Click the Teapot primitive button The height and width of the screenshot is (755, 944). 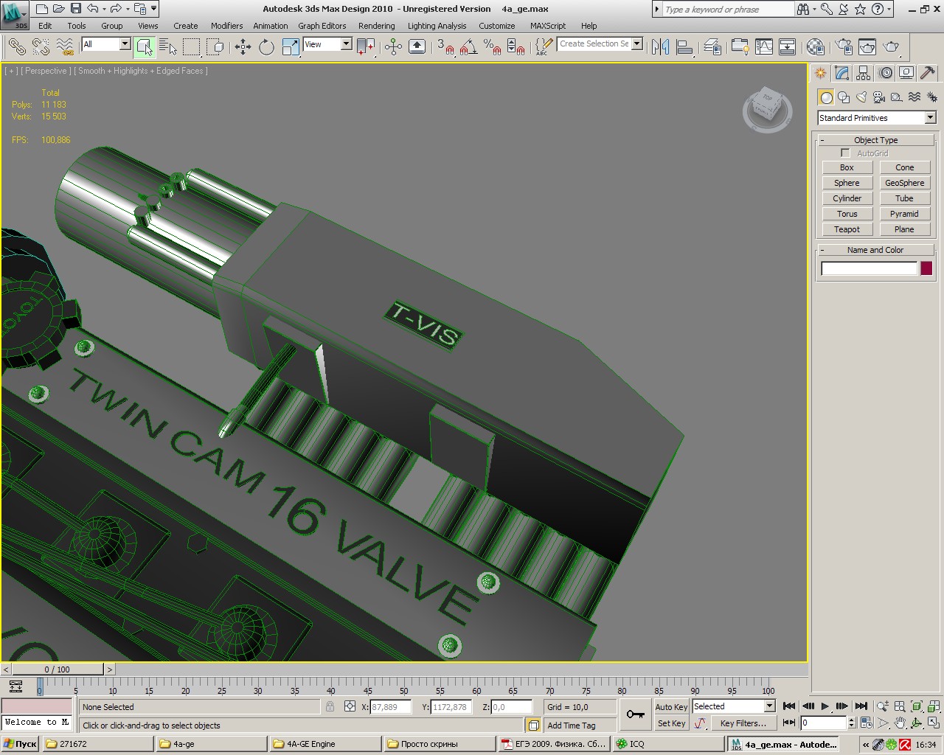coord(847,229)
